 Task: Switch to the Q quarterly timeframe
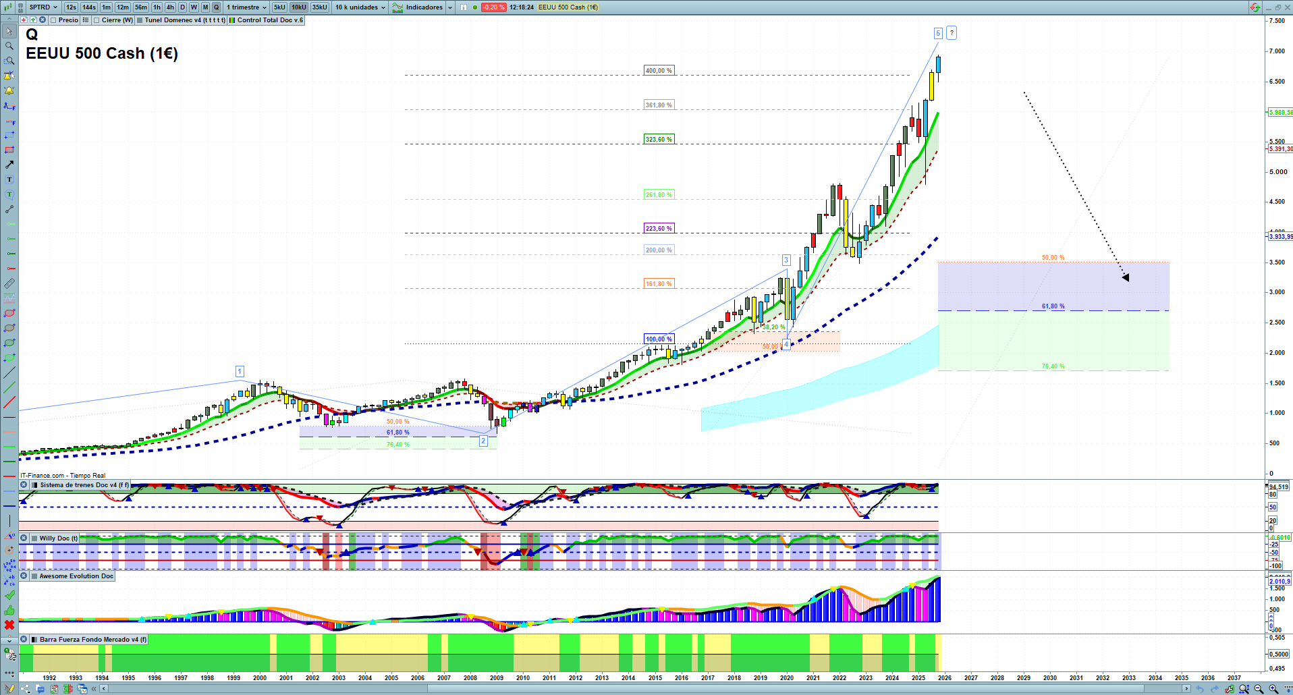pyautogui.click(x=217, y=7)
